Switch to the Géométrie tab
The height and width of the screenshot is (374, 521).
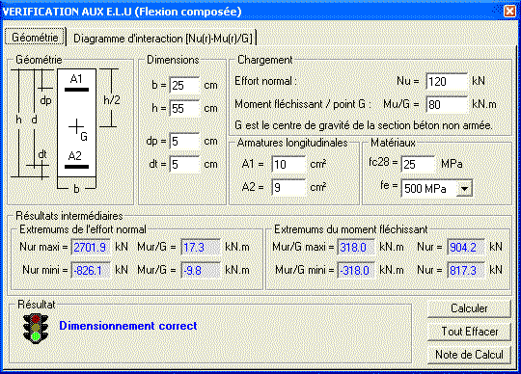[35, 38]
